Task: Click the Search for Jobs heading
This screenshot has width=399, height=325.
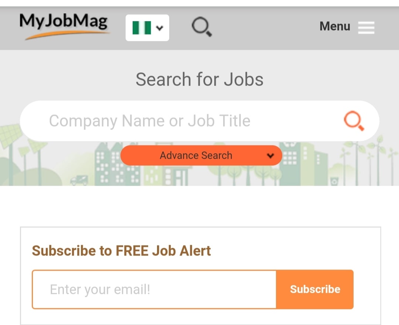Action: pos(199,79)
